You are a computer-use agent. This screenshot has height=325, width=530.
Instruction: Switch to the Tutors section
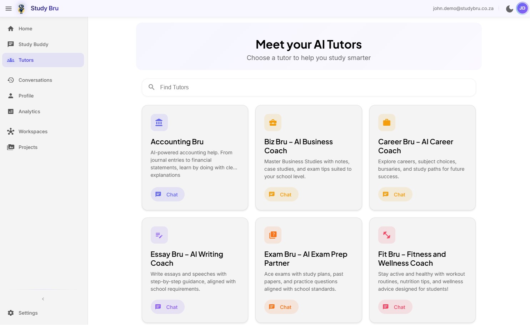click(x=26, y=60)
